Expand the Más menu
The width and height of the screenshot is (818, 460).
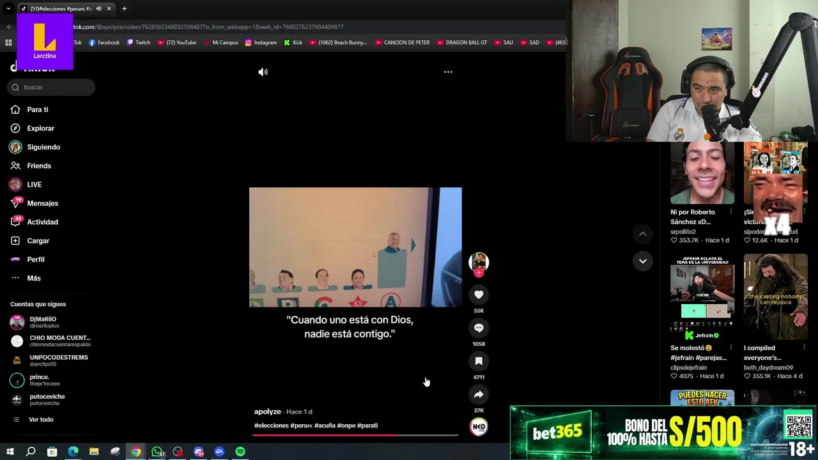pyautogui.click(x=34, y=278)
